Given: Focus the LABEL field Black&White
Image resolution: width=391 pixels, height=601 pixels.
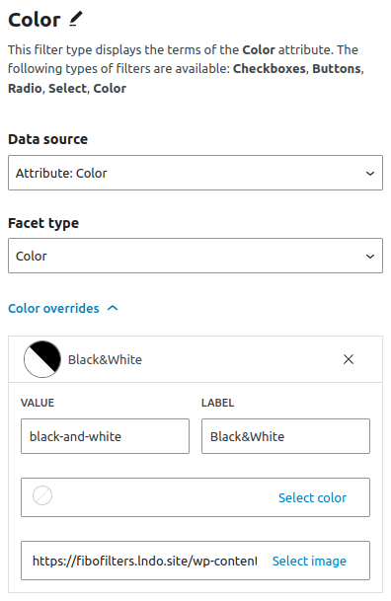Looking at the screenshot, I should (x=285, y=436).
